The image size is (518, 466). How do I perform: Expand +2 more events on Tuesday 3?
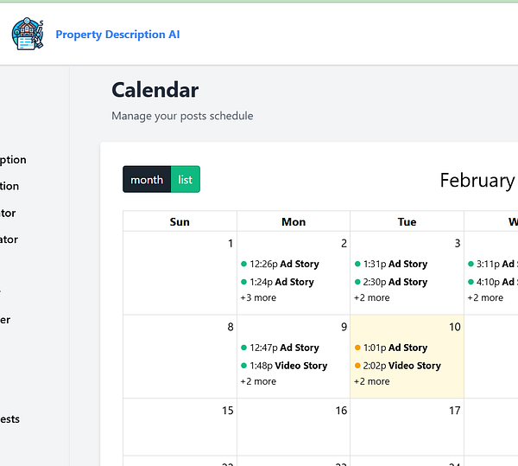point(372,297)
